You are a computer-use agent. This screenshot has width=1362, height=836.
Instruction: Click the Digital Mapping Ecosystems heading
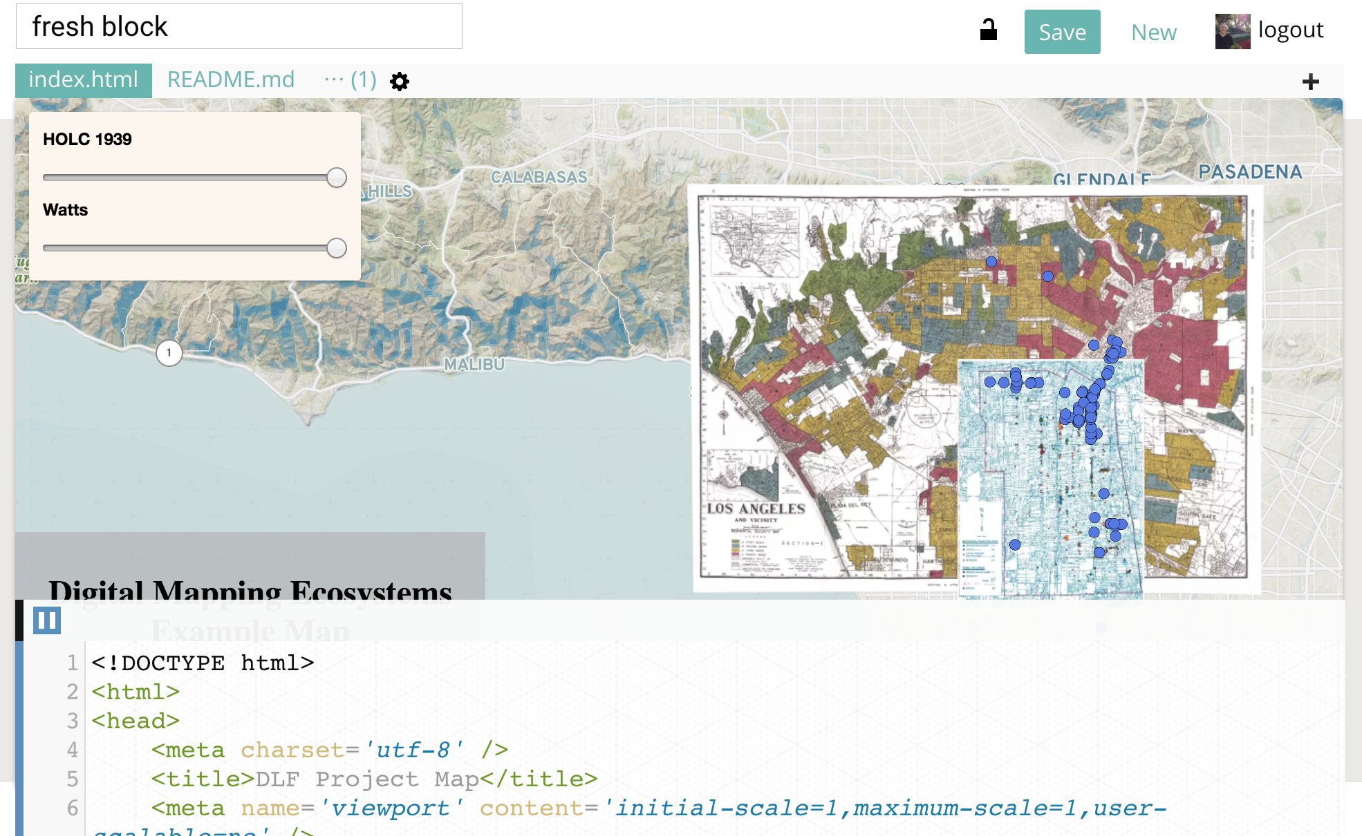click(x=250, y=591)
